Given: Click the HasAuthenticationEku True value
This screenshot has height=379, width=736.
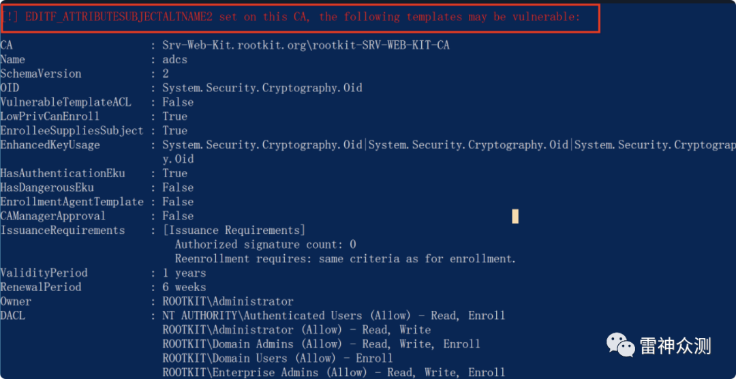Looking at the screenshot, I should (x=174, y=173).
